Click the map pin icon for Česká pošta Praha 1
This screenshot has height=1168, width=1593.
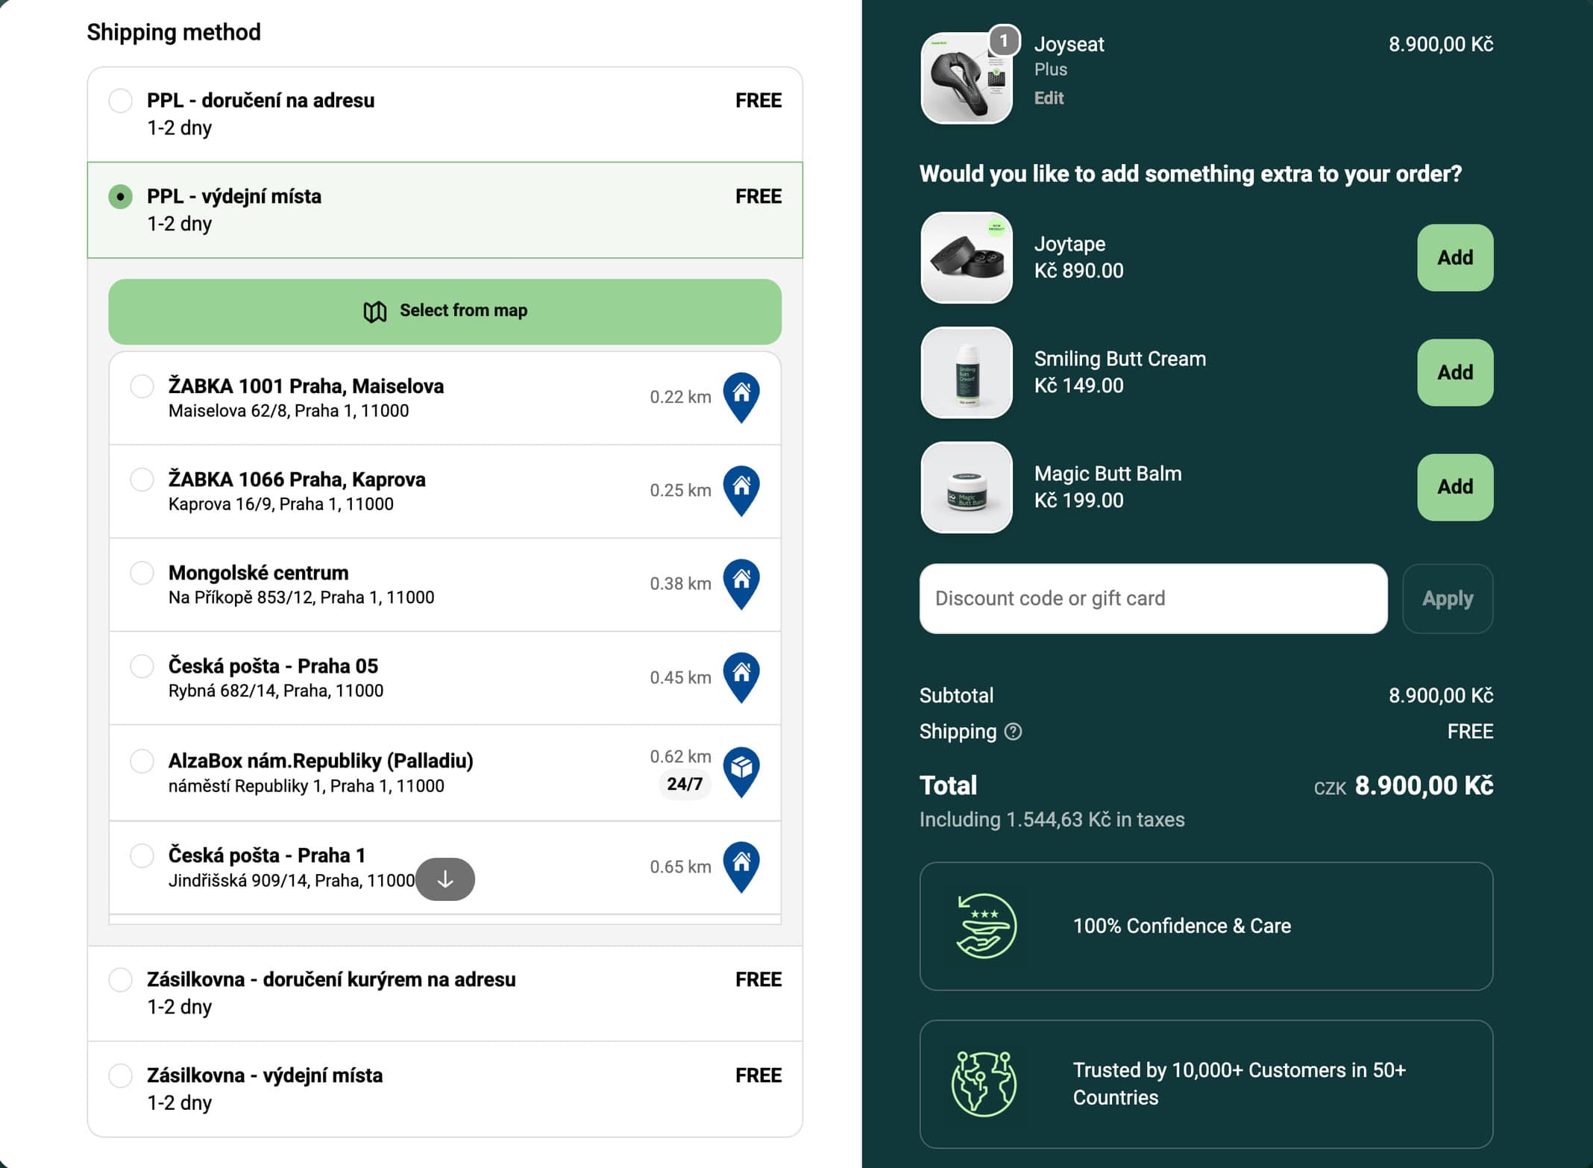(741, 867)
